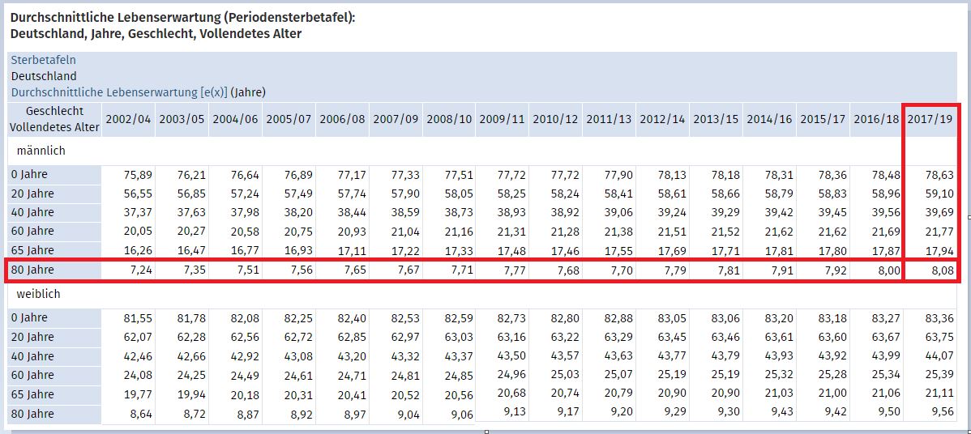The width and height of the screenshot is (971, 434).
Task: Select the 2002/04 column header
Action: tap(128, 119)
